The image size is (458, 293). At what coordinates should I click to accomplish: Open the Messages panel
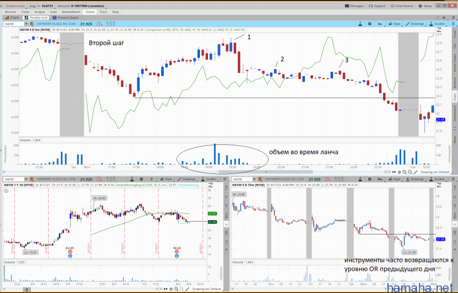(354, 6)
